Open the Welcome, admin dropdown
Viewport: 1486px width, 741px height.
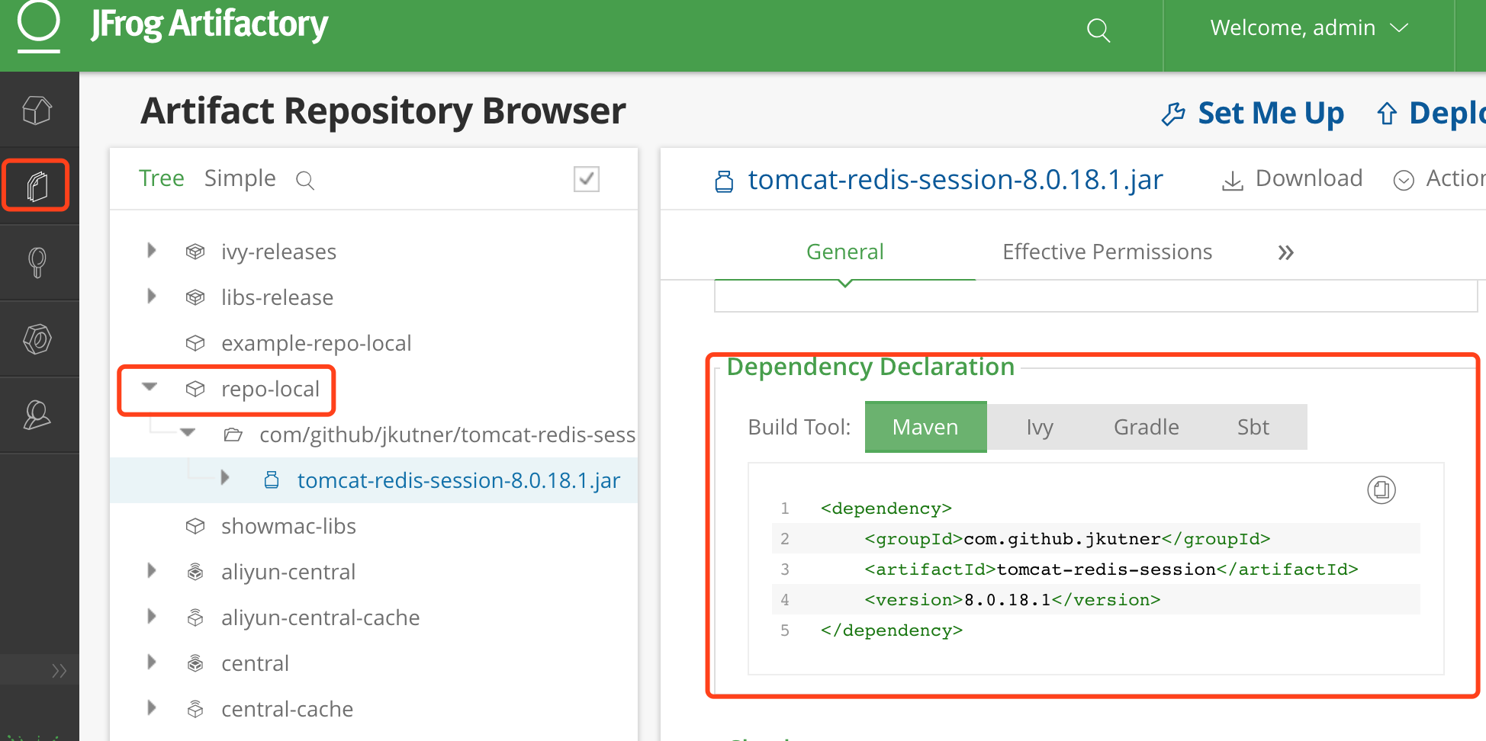(x=1308, y=28)
